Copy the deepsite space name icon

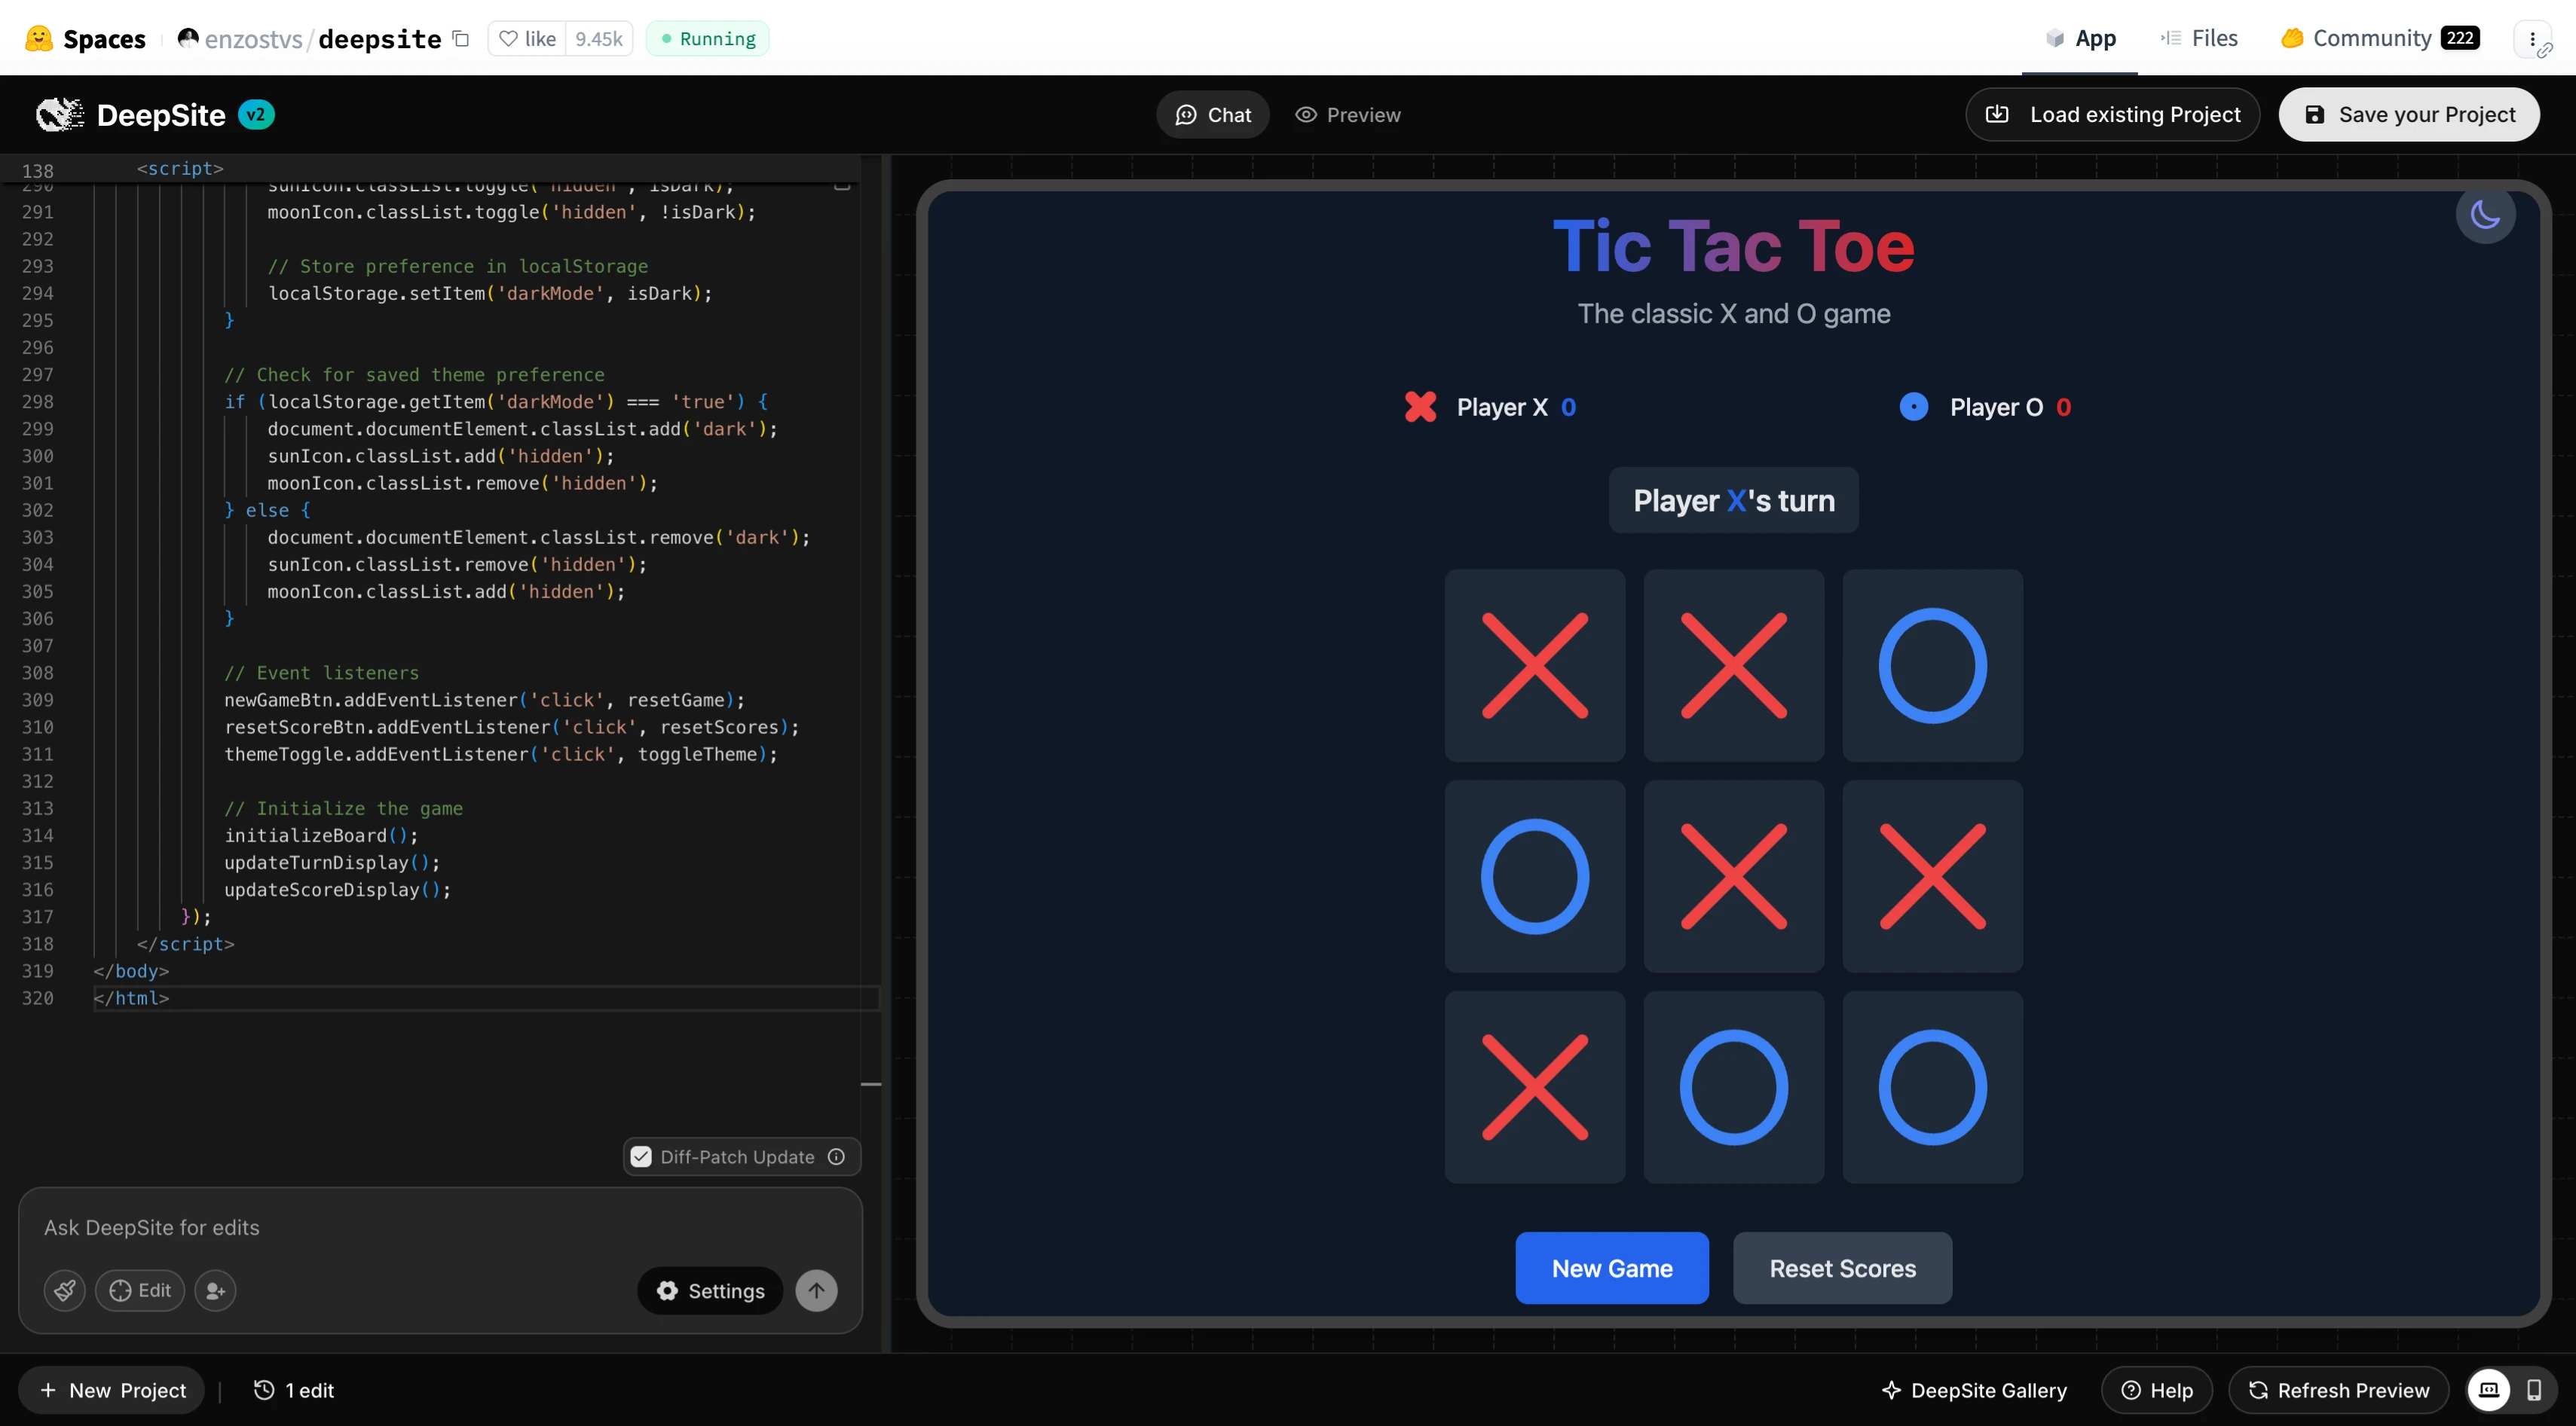tap(461, 38)
